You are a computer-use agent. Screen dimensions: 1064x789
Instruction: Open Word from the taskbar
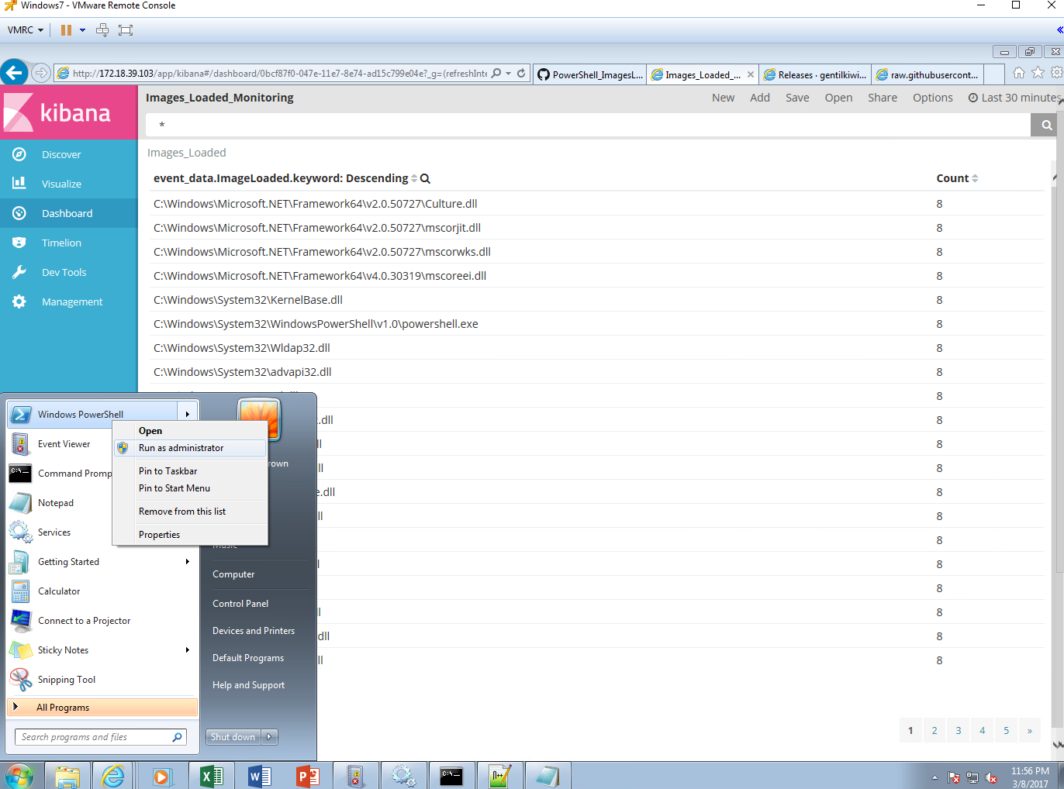pos(259,776)
